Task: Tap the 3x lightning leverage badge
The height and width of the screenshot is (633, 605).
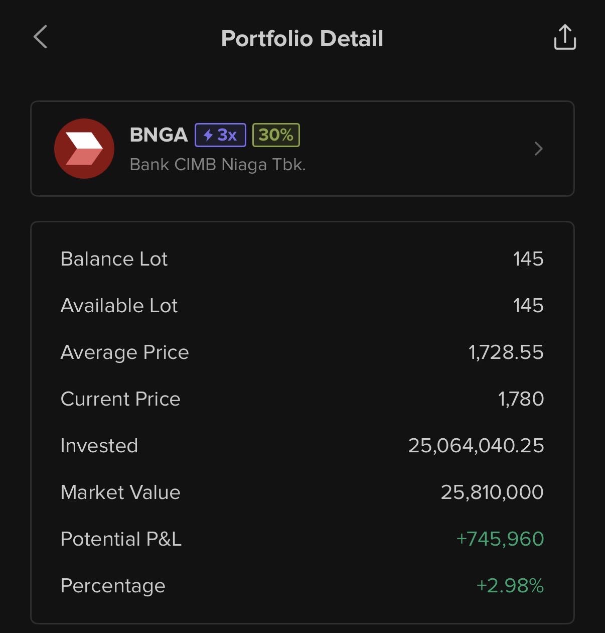Action: [x=220, y=135]
